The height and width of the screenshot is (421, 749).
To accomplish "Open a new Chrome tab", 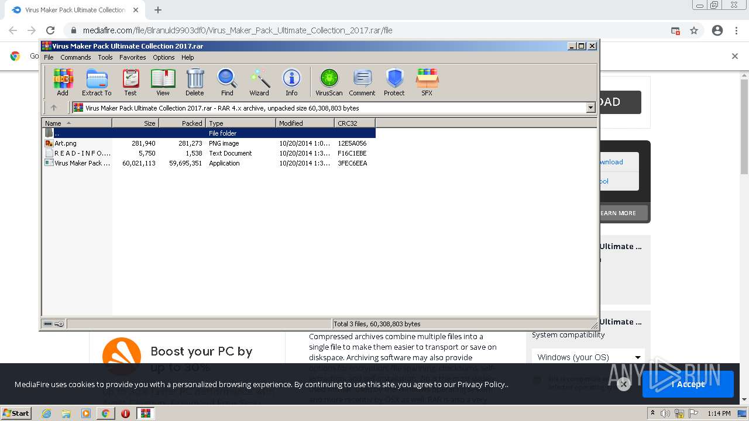I will (x=158, y=10).
